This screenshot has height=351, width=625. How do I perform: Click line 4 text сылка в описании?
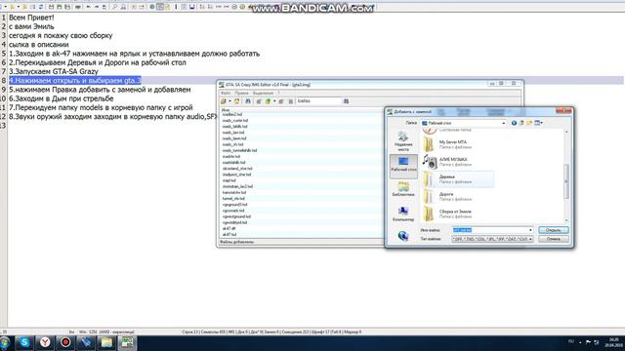39,45
